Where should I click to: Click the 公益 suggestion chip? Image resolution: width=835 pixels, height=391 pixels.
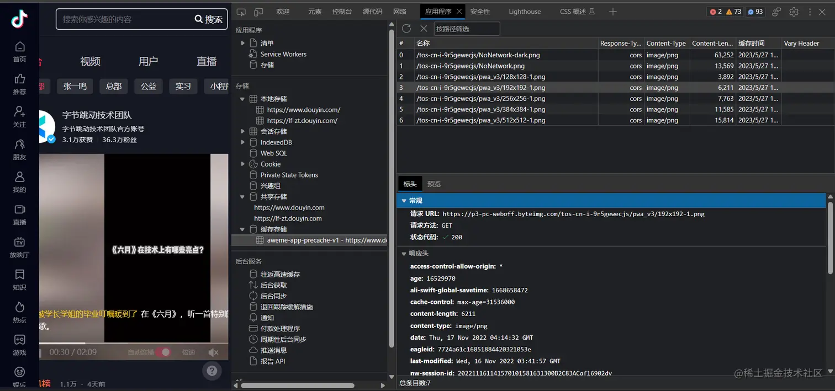click(149, 86)
